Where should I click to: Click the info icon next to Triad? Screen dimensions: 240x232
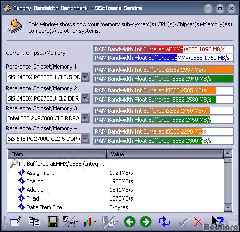[22, 198]
